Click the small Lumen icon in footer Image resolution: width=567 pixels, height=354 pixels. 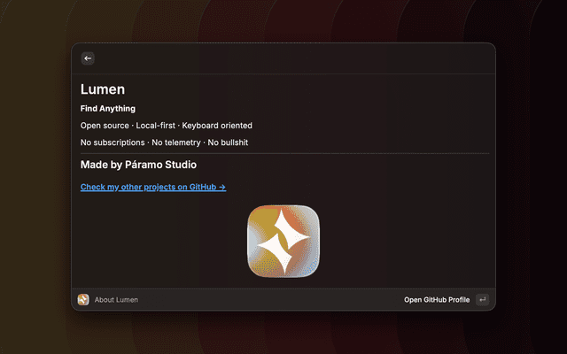83,299
